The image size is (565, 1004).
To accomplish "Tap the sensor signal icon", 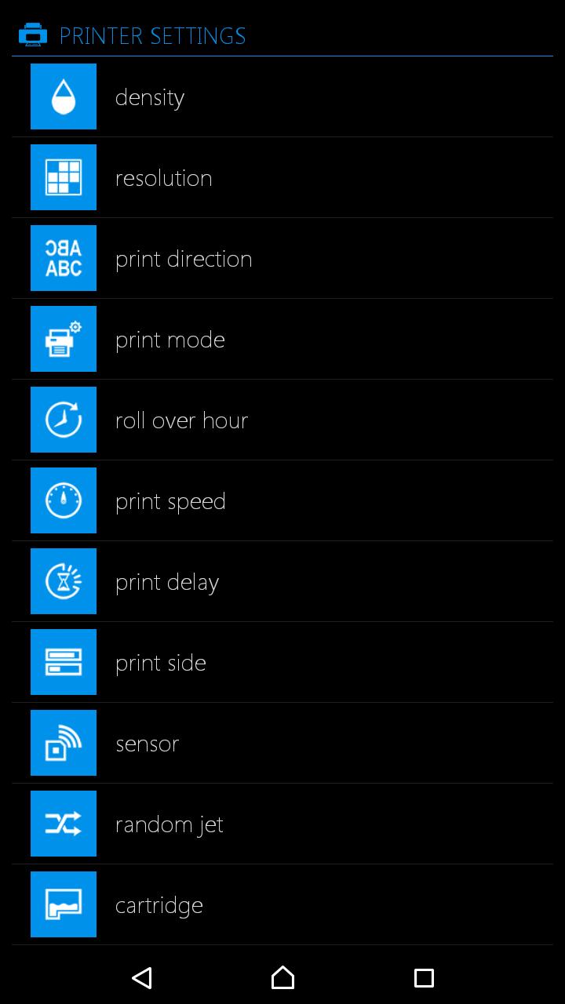I will pyautogui.click(x=64, y=743).
